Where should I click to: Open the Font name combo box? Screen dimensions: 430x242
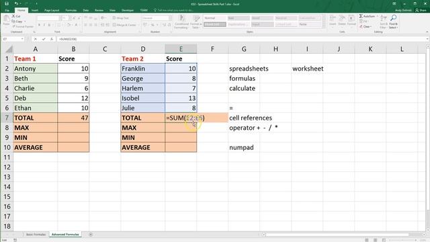click(x=48, y=18)
